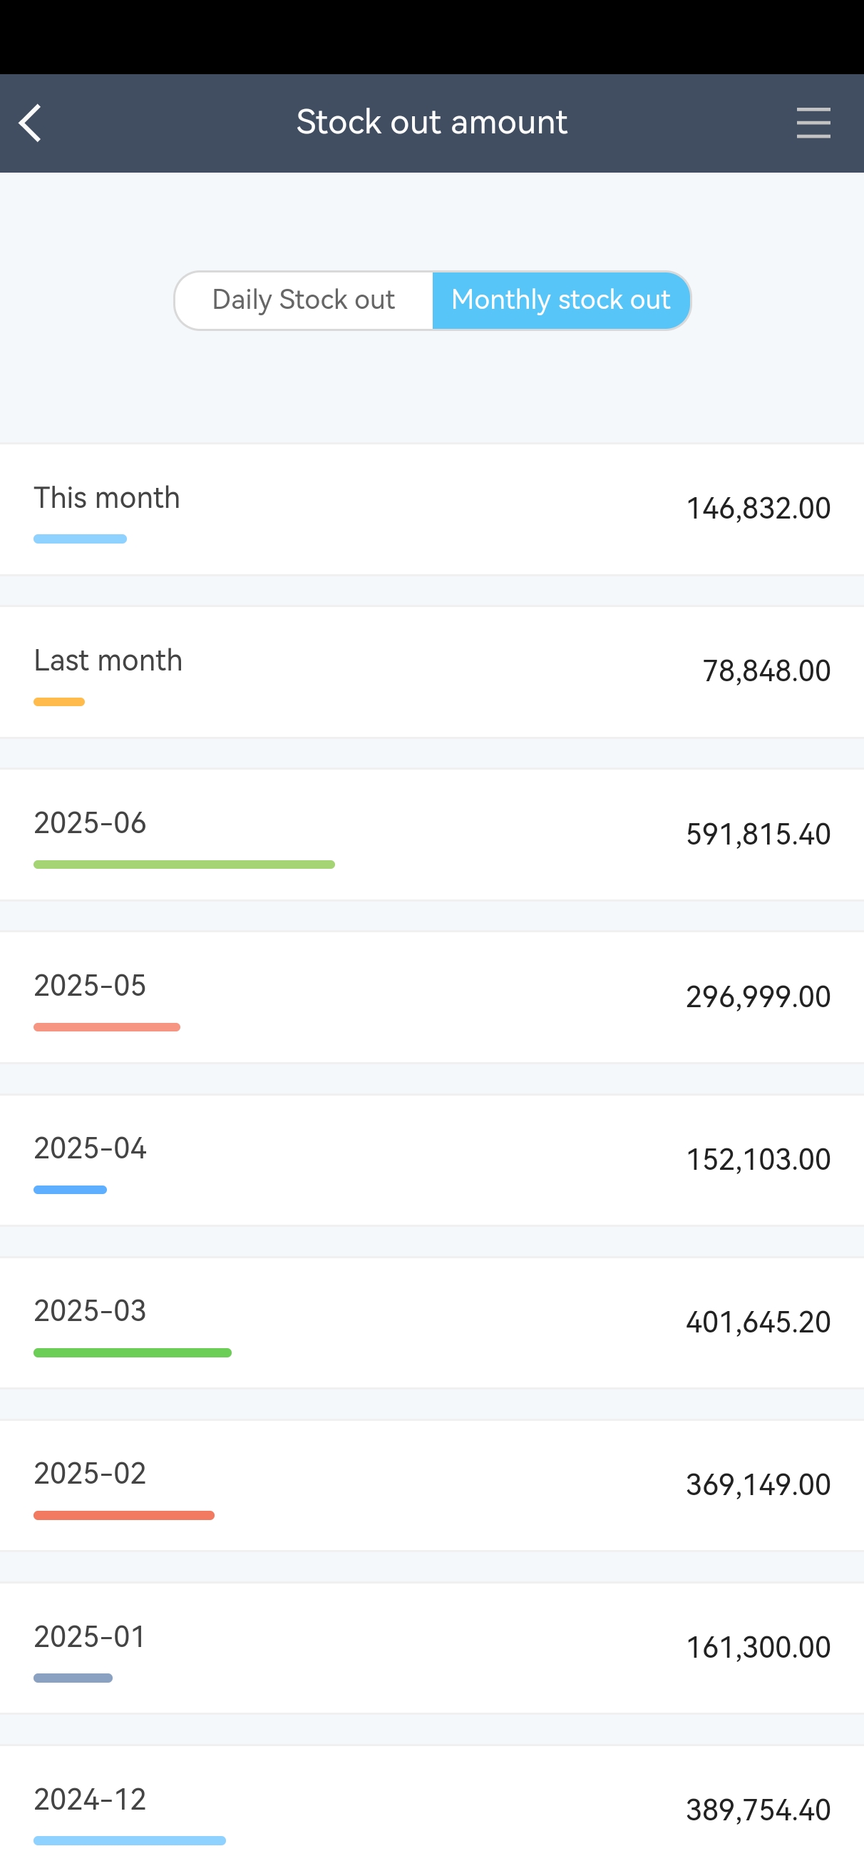Click the 591,815.40 amount
The image size is (864, 1866).
click(758, 835)
